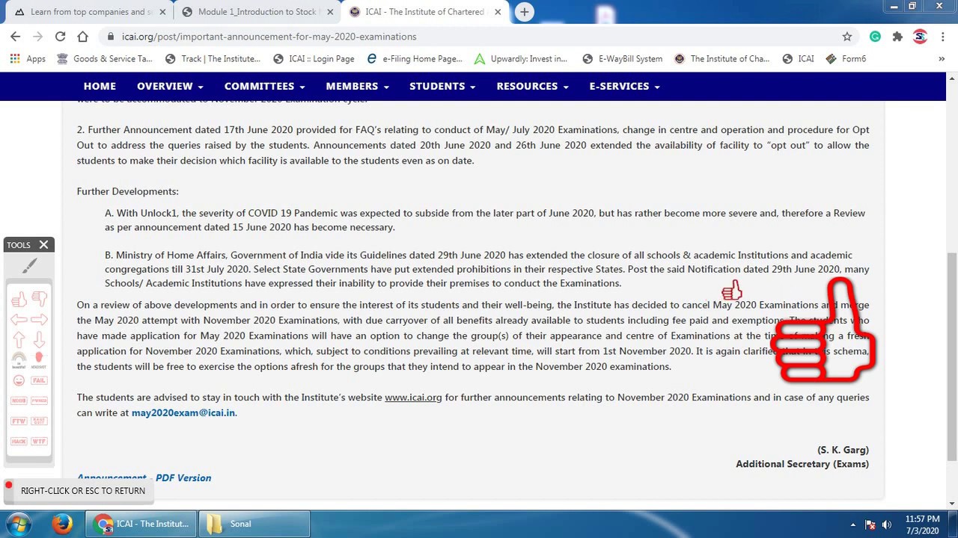Pick the FAIL stamp
This screenshot has height=538, width=958.
(40, 380)
